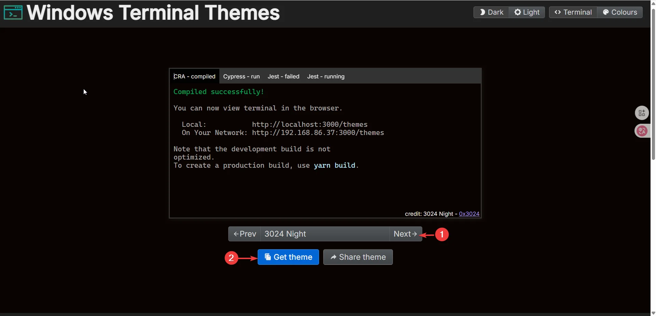Image resolution: width=656 pixels, height=316 pixels.
Task: Switch to Cypress - run tab
Action: tap(241, 76)
